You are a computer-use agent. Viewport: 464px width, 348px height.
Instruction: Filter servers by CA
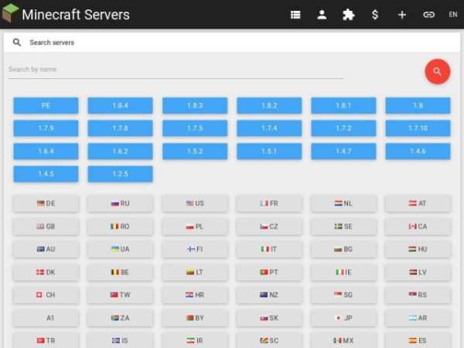tap(418, 227)
